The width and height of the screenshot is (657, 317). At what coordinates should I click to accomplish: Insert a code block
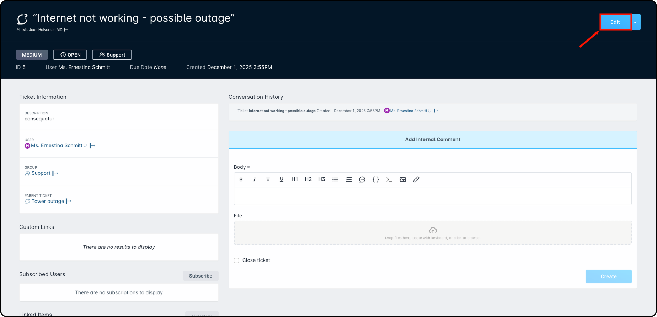tap(389, 179)
